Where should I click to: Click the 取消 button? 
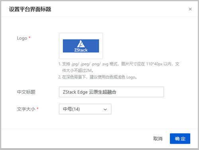158,138
